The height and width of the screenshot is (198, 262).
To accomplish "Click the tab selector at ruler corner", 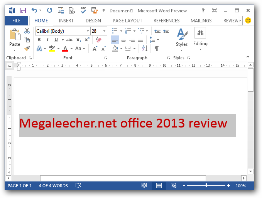I will (10, 65).
